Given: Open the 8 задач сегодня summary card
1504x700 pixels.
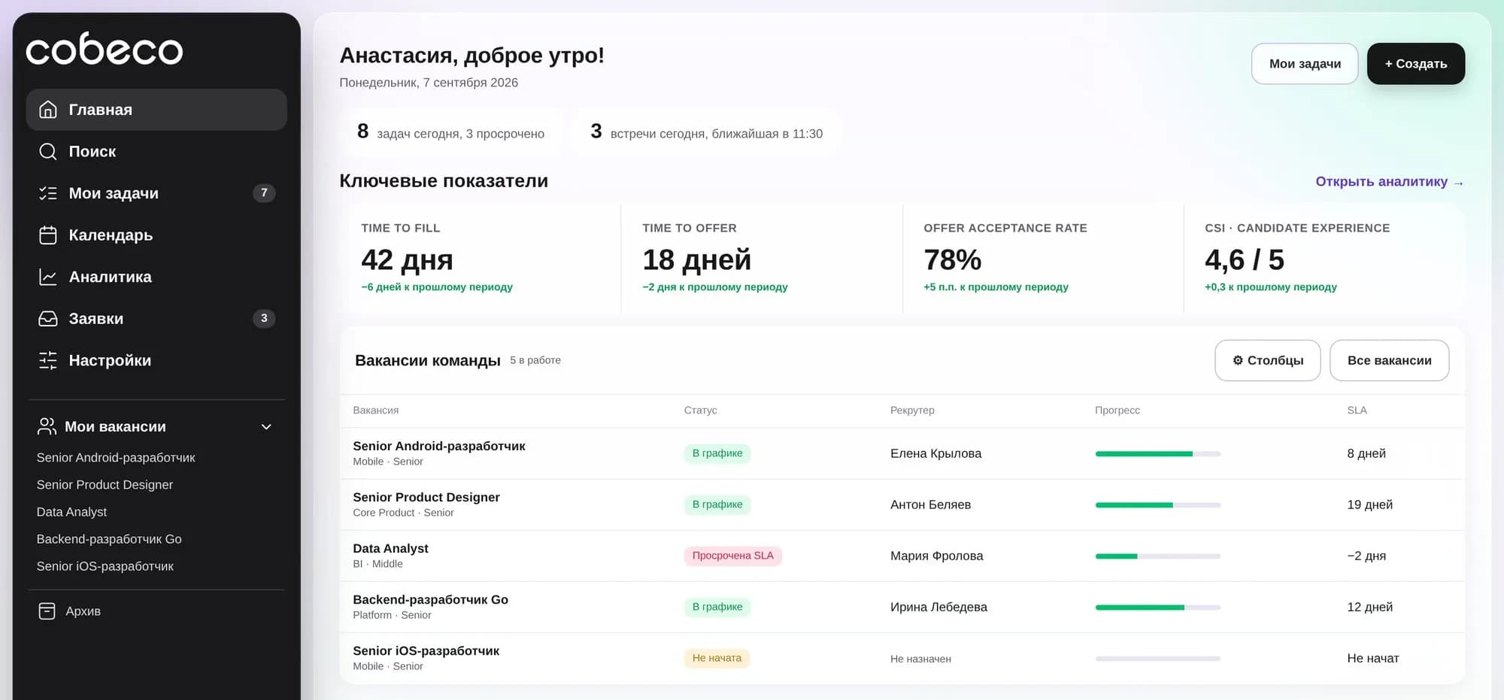Looking at the screenshot, I should [x=451, y=133].
